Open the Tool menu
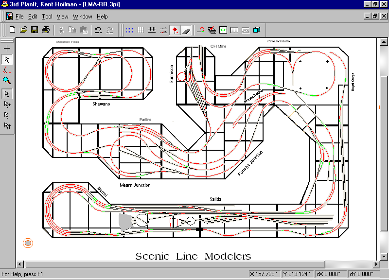This screenshot has width=389, height=280. [47, 17]
